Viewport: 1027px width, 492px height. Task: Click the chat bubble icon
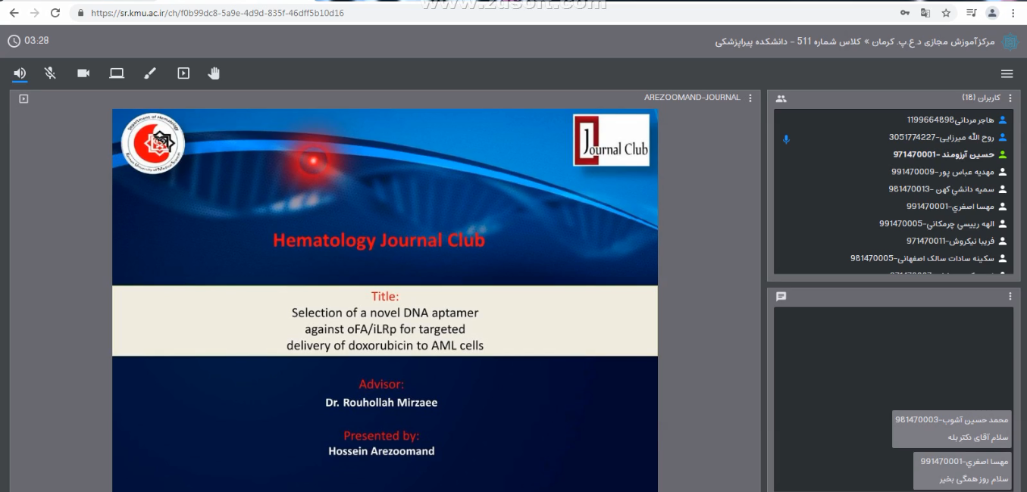[781, 297]
